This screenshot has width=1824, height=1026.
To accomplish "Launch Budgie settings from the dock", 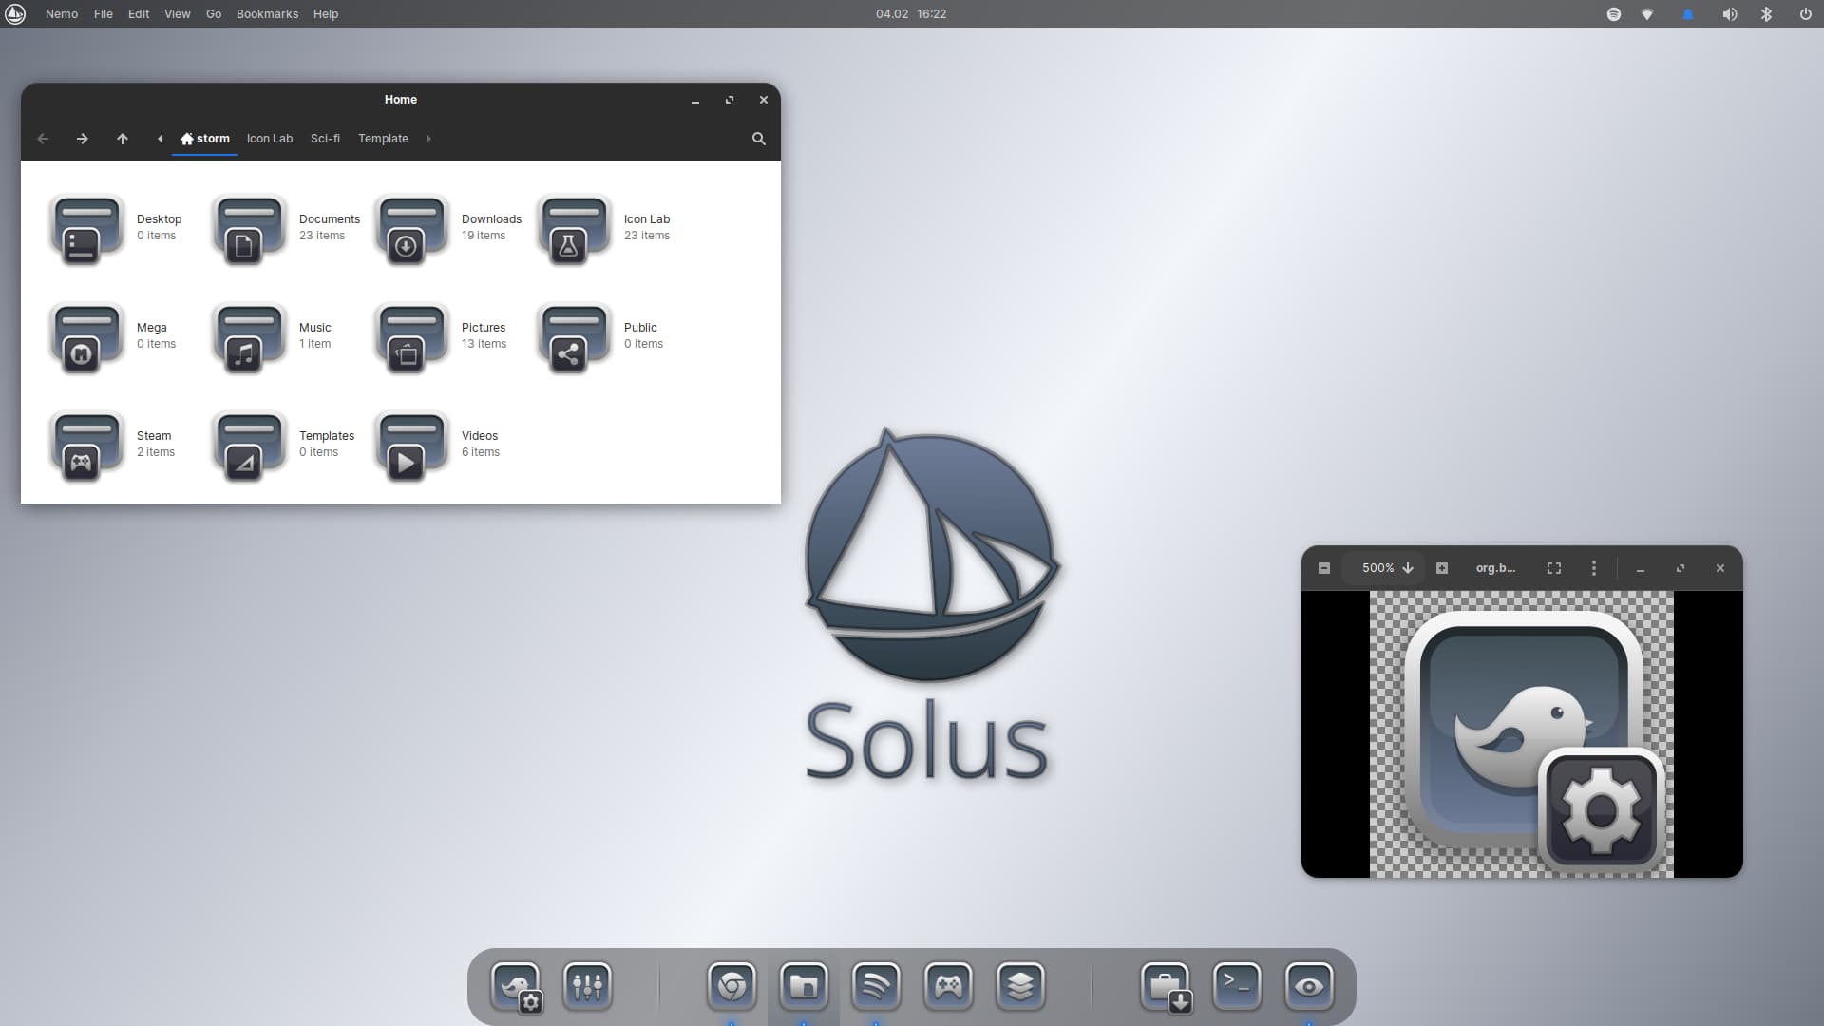I will [517, 987].
